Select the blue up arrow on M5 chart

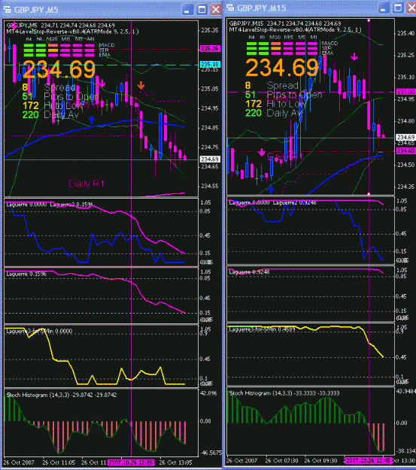pos(92,120)
